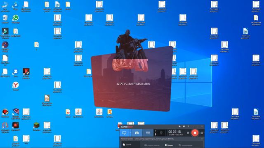
Task: Open the Home tab in Bandicam
Action: 127,145
